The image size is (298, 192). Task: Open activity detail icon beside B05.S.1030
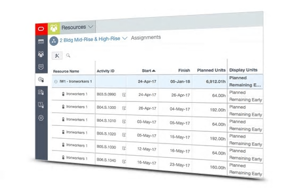coord(124,148)
